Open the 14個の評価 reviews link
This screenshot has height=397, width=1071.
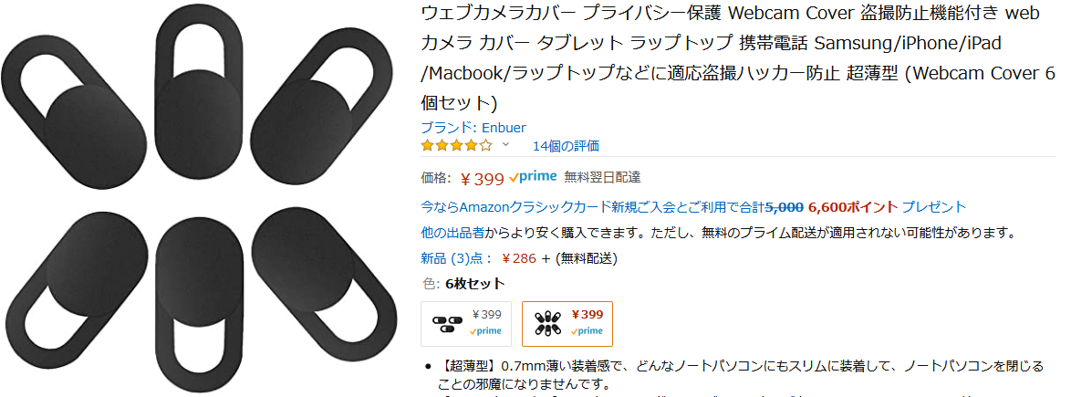[x=566, y=146]
